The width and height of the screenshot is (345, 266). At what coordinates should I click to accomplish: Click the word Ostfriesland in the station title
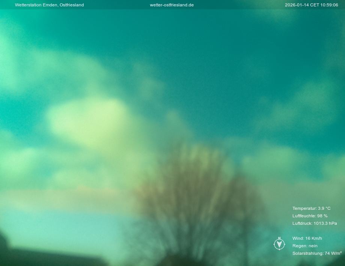72,5
